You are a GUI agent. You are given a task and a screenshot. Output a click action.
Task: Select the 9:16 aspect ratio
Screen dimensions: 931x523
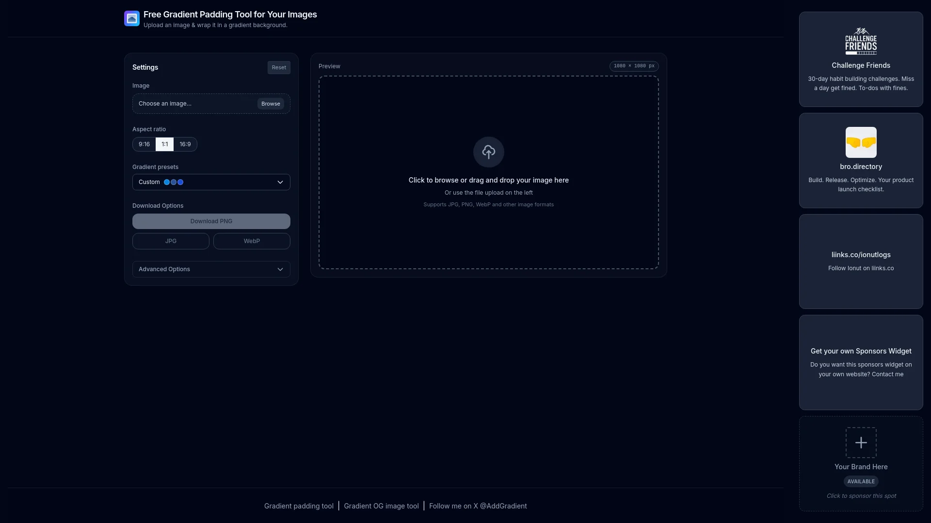144,144
